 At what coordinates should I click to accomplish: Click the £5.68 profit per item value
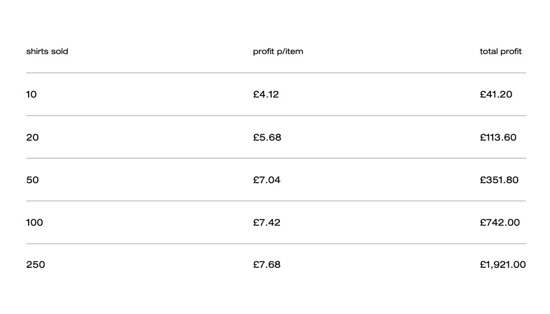coord(267,137)
